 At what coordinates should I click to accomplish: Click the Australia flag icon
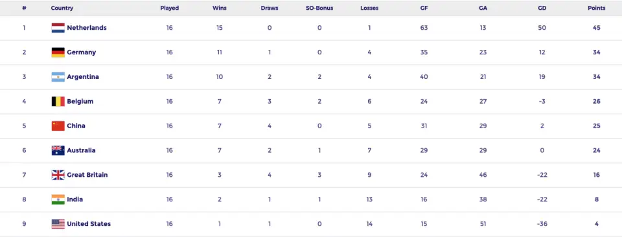pyautogui.click(x=58, y=151)
